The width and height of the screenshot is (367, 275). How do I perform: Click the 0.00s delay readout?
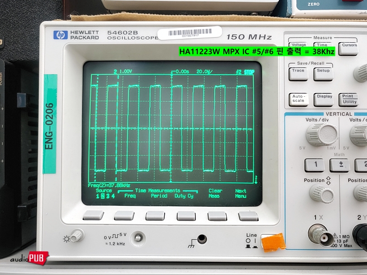[x=182, y=71]
